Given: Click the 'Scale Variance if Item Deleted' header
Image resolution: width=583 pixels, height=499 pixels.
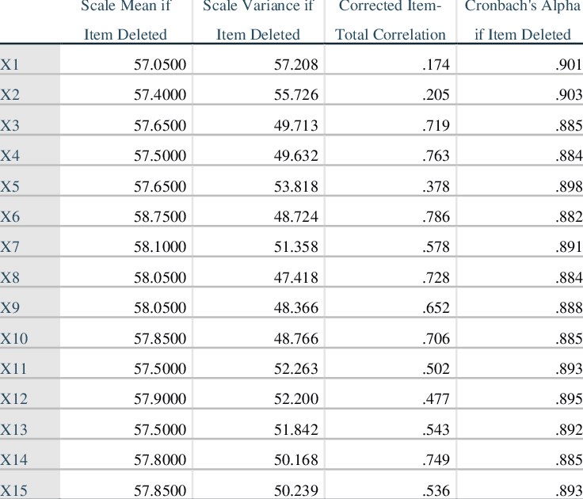Looking at the screenshot, I should click(258, 20).
